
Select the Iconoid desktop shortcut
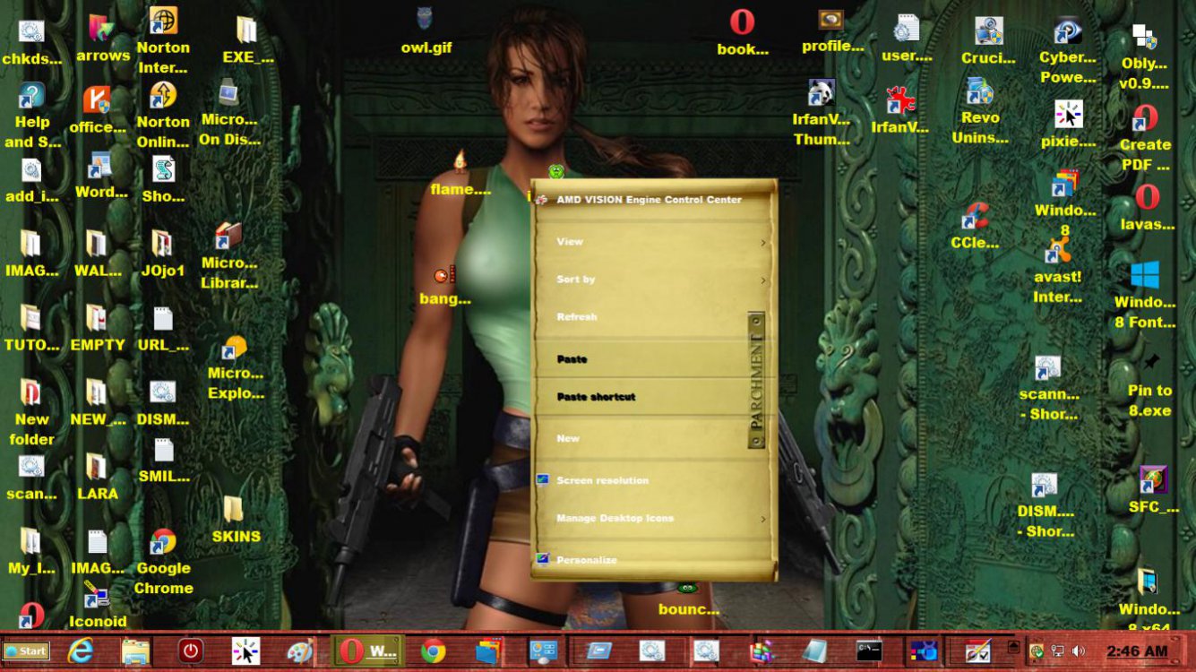(x=98, y=605)
